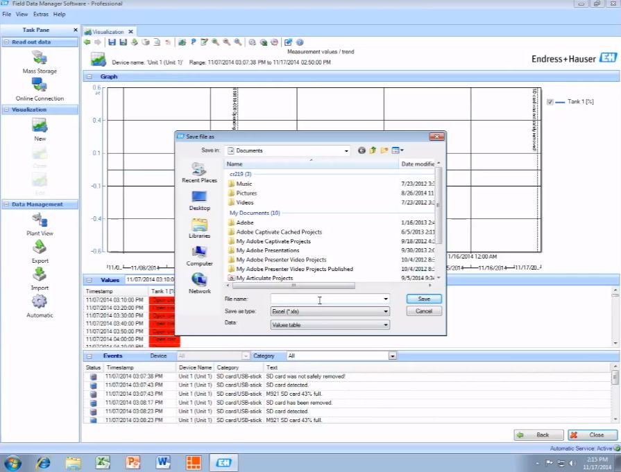Click the printer icon in toolbar

click(x=146, y=42)
